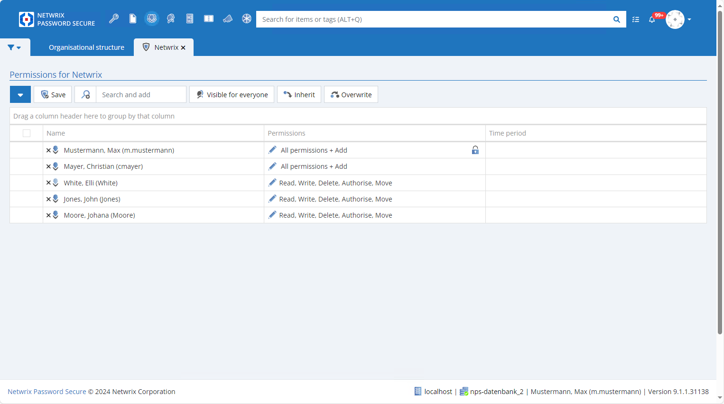Screen dimensions: 724x404
Task: Open the user avatar account menu
Action: 678,19
